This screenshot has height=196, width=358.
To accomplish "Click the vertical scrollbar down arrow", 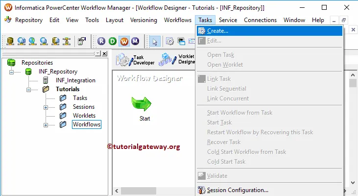I will coord(353,182).
